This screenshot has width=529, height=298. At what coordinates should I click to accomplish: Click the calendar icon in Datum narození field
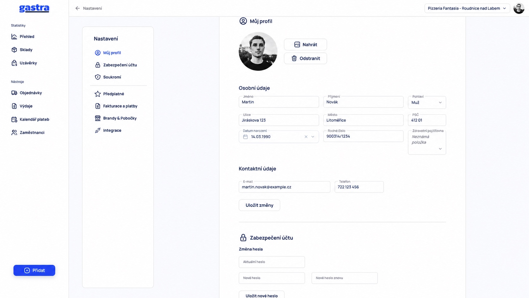click(x=245, y=137)
